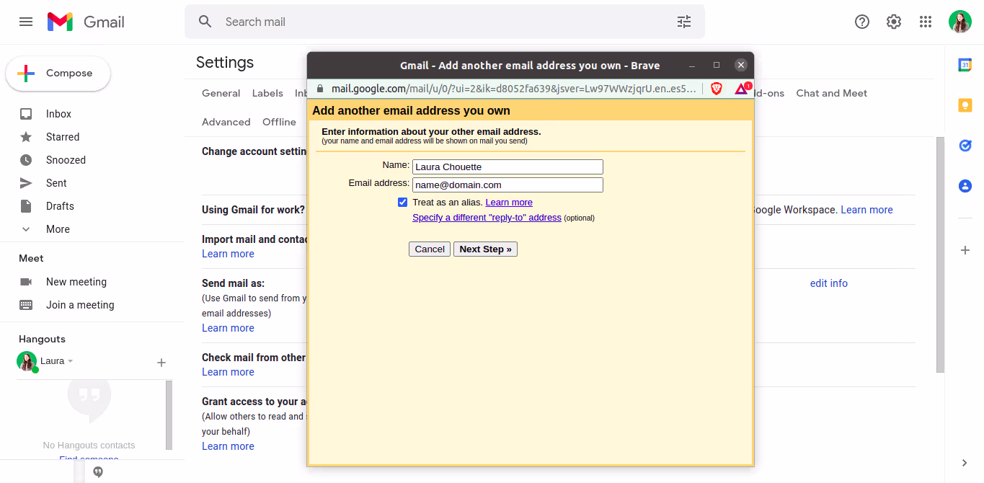Click the Gmail logo

(86, 22)
